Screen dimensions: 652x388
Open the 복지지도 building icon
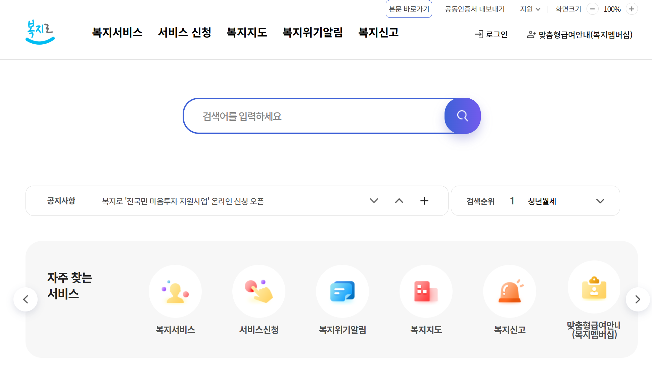(426, 291)
